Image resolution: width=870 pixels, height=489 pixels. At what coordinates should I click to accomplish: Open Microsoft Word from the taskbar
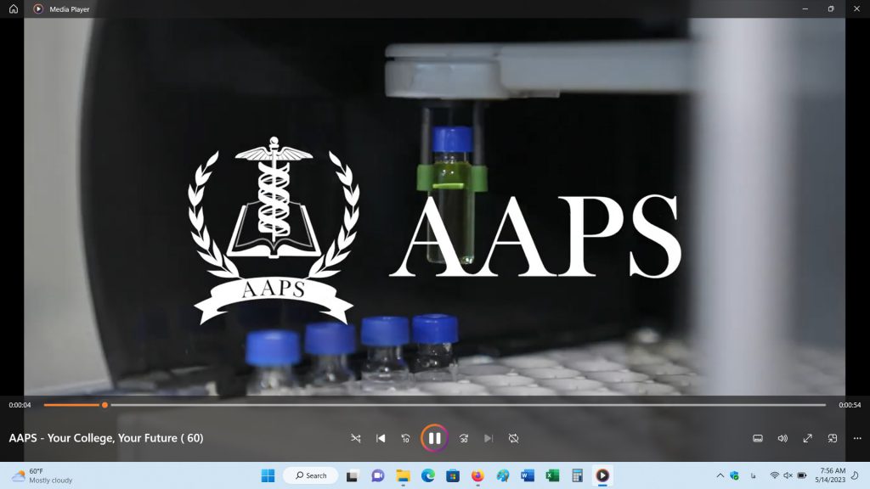tap(528, 475)
